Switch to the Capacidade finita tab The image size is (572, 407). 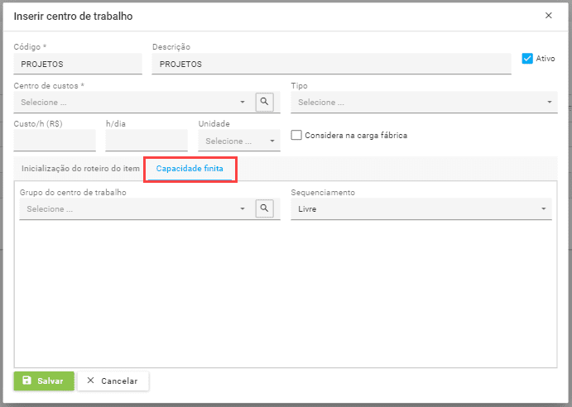(190, 169)
